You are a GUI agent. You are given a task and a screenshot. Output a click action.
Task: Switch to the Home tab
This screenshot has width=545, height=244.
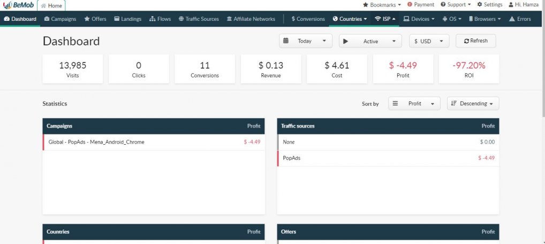tap(51, 5)
